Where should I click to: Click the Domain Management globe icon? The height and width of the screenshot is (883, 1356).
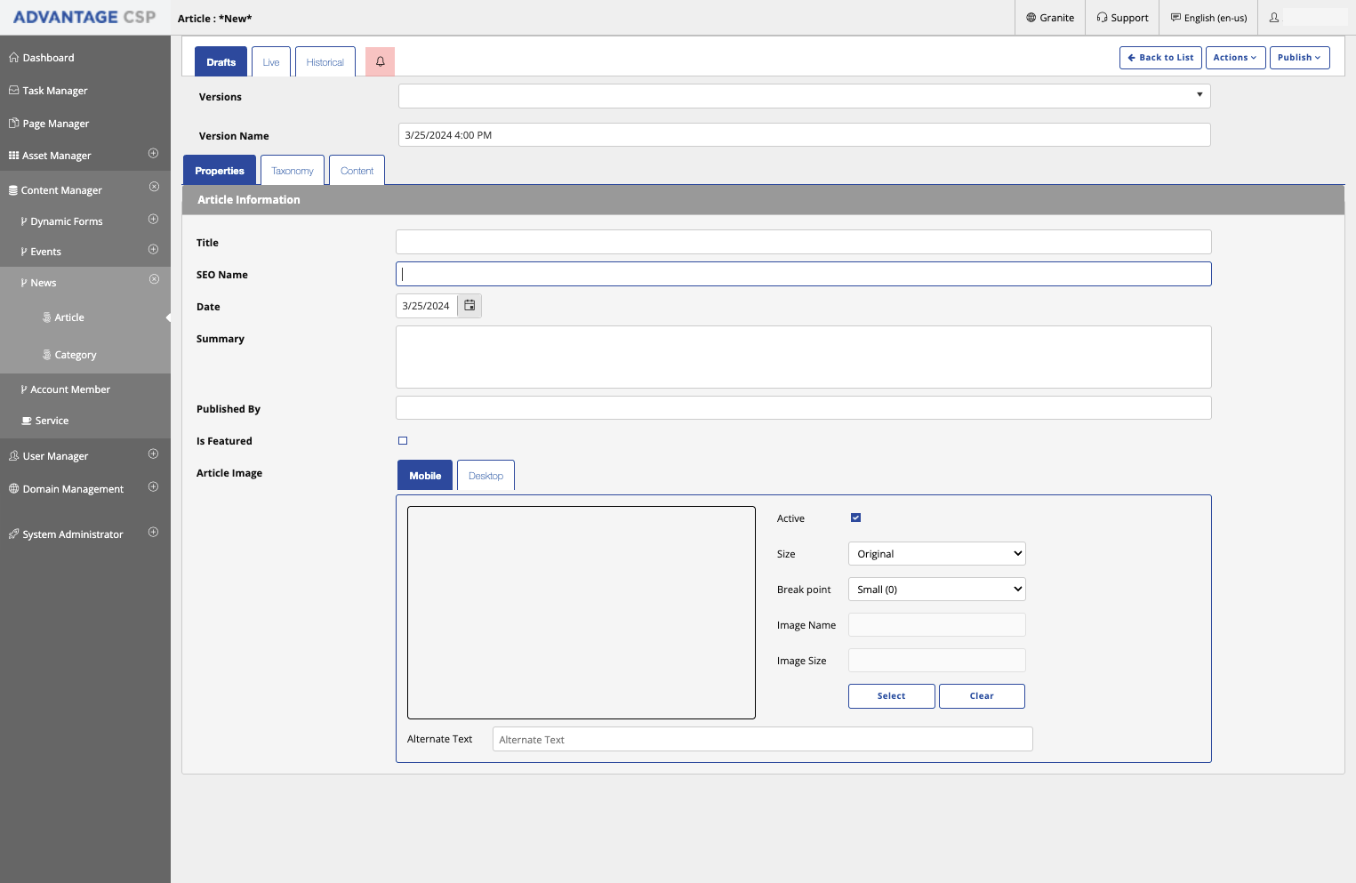point(14,489)
